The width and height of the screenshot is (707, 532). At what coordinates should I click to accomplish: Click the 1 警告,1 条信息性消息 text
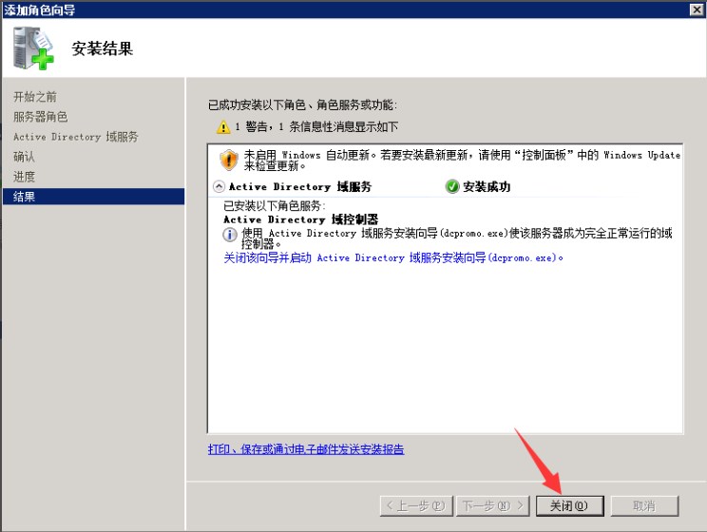(316, 127)
